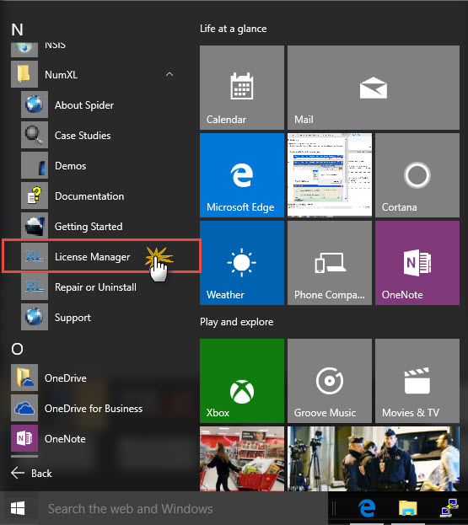Open the Weather tile
The height and width of the screenshot is (525, 468).
pos(242,263)
